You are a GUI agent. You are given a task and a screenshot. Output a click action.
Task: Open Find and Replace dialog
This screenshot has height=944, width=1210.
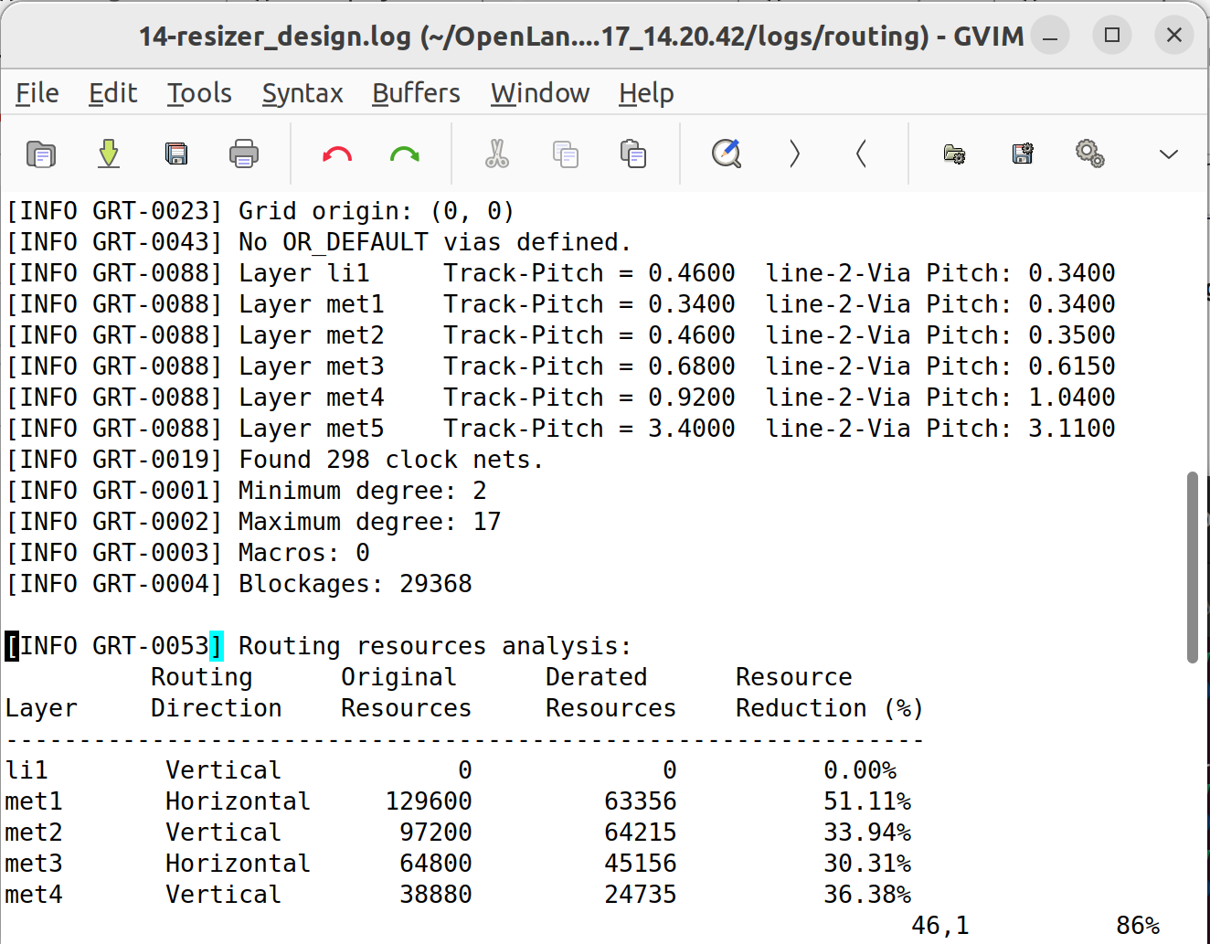point(725,154)
